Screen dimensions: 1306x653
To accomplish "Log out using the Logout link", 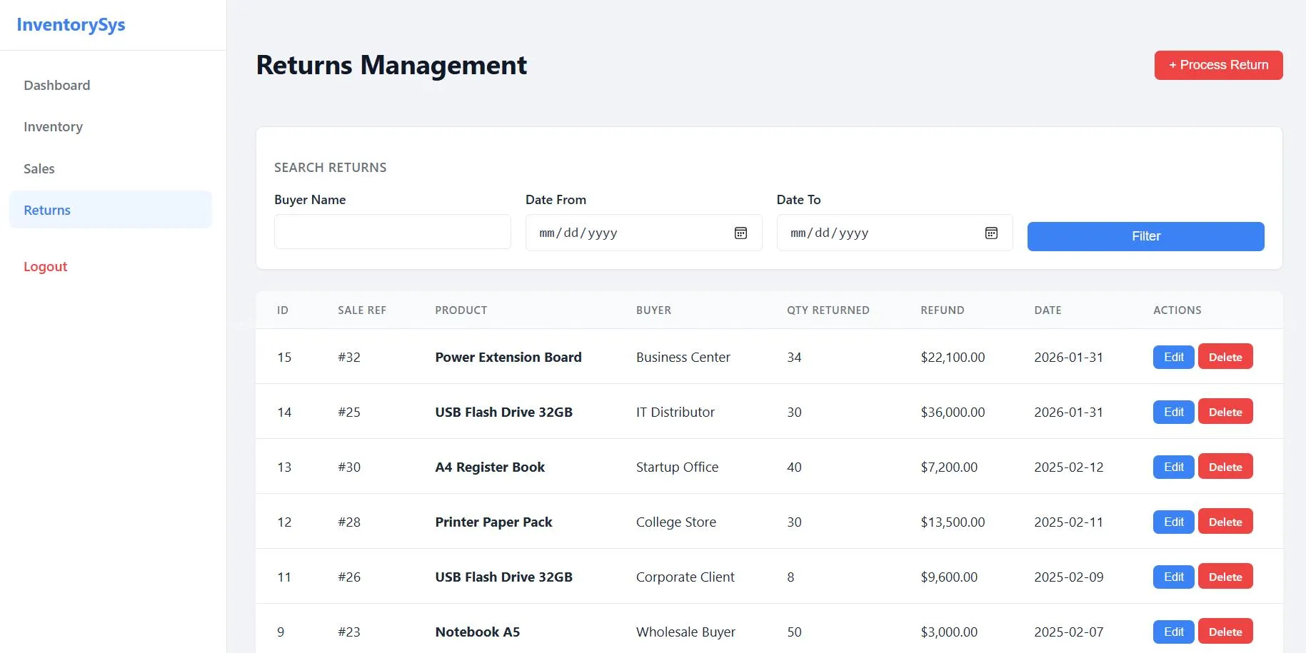I will point(45,267).
